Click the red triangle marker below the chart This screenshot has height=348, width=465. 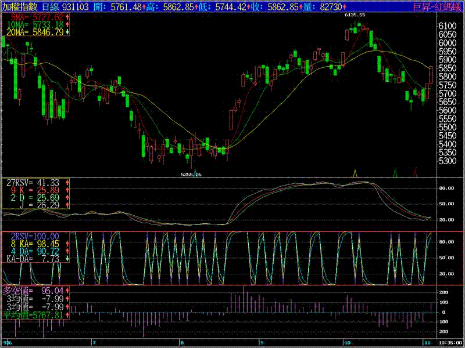pyautogui.click(x=415, y=173)
